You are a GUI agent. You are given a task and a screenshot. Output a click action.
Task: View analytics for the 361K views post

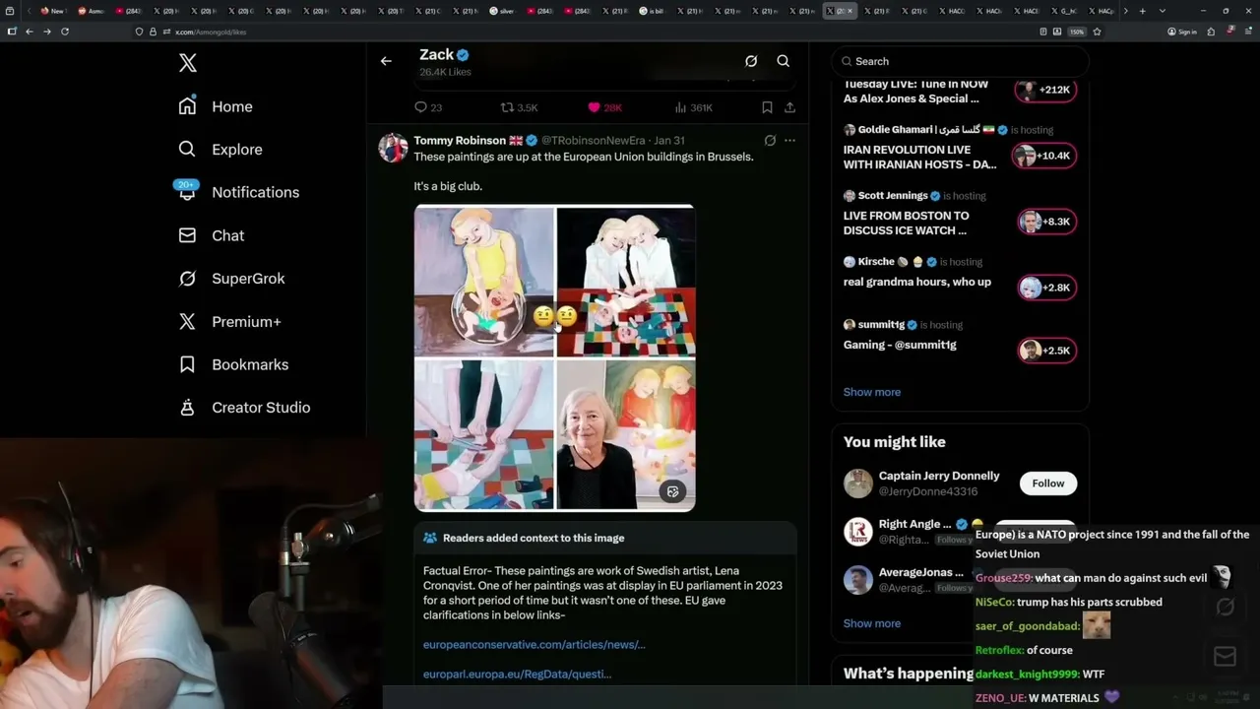point(693,107)
